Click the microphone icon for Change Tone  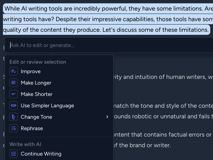[x=14, y=117]
